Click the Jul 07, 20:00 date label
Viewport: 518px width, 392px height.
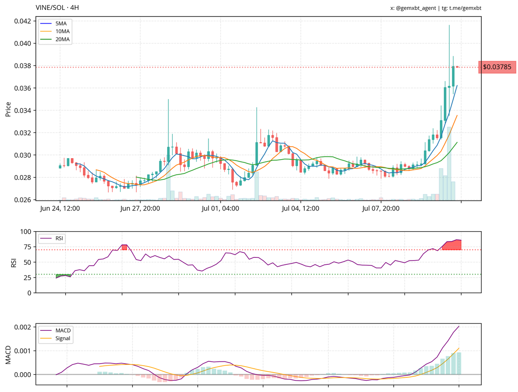coord(381,209)
